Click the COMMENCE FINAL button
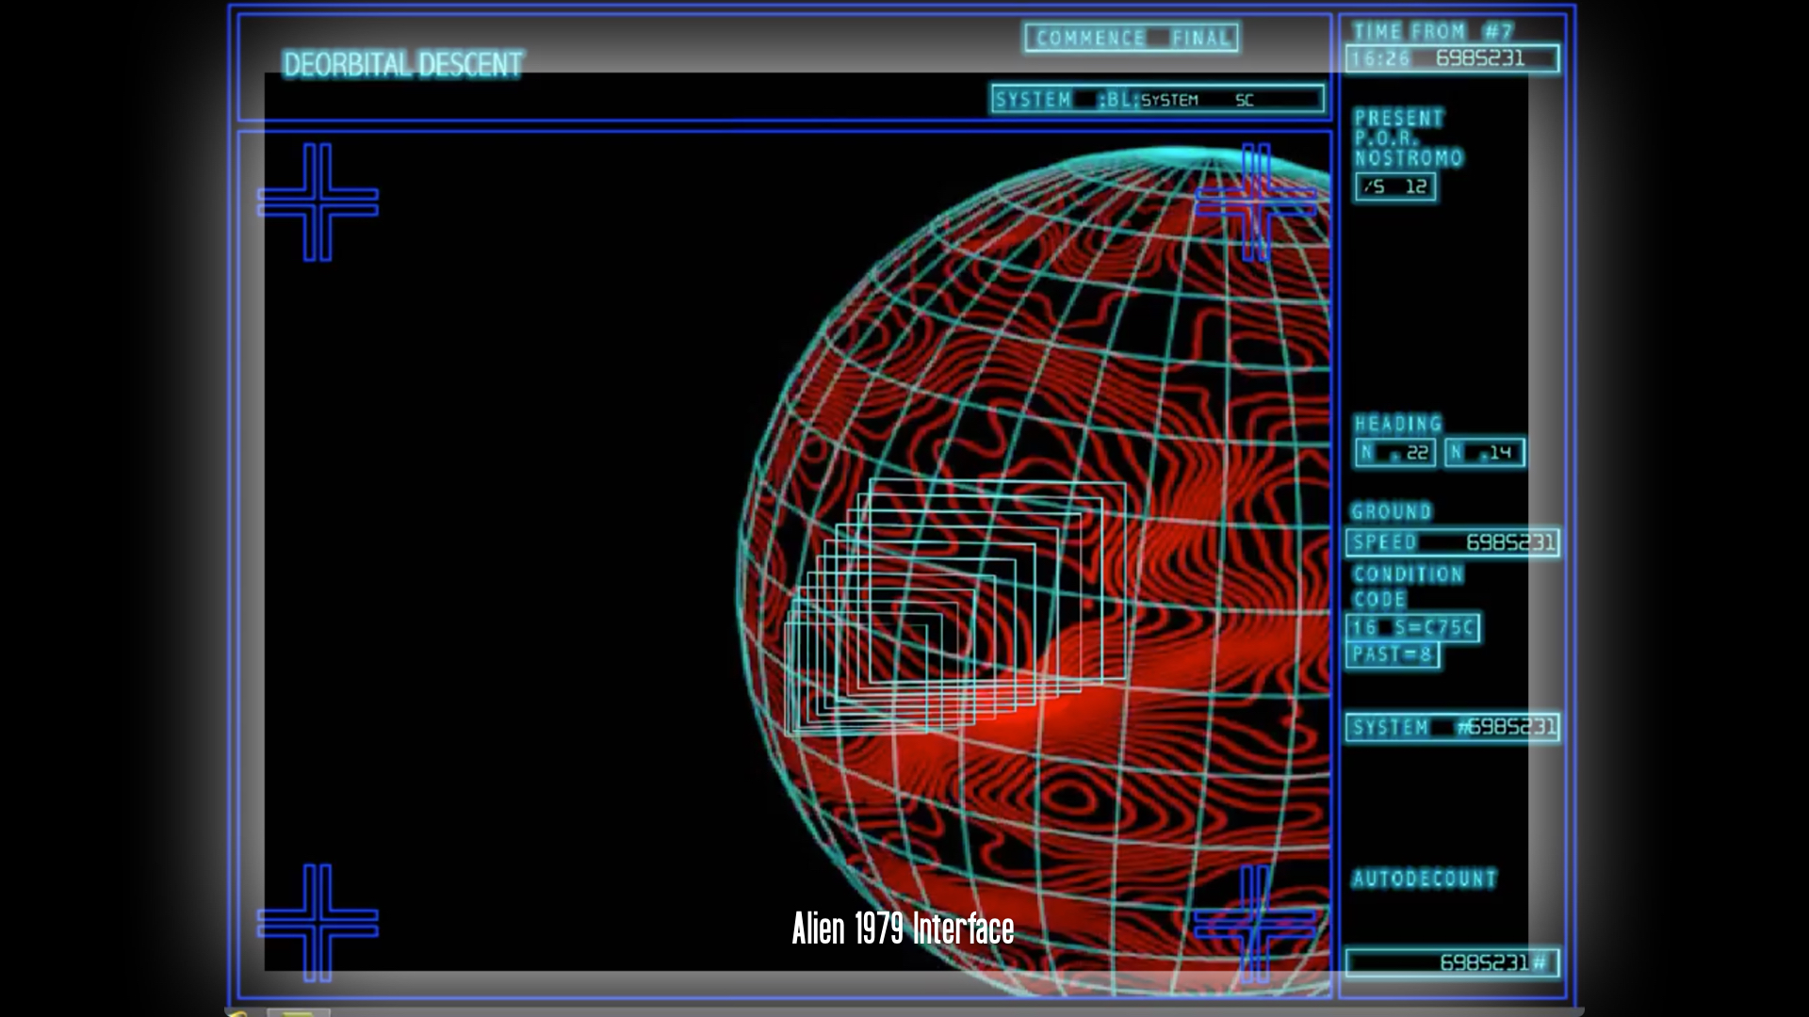 (x=1132, y=38)
